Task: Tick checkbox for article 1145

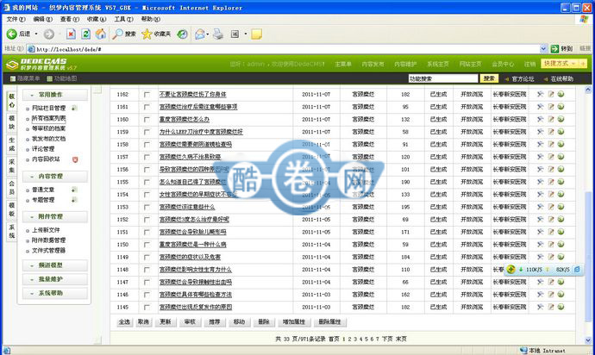Action: coord(147,308)
